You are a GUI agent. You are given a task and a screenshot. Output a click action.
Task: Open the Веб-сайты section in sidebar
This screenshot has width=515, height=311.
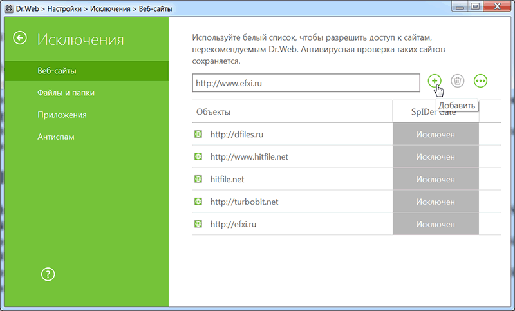[53, 70]
